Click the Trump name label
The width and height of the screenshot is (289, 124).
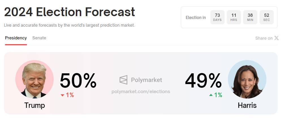tap(34, 105)
